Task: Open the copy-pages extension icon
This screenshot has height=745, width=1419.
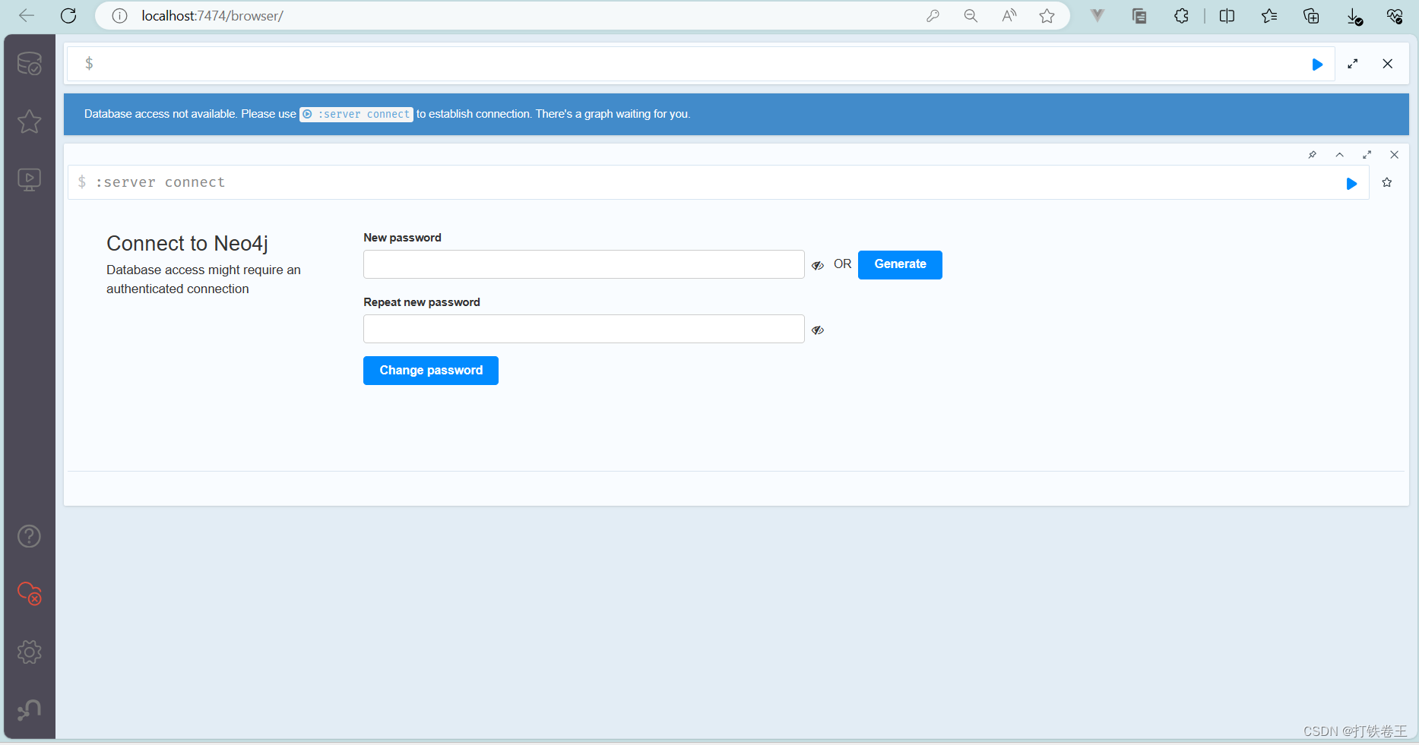Action: (1139, 16)
